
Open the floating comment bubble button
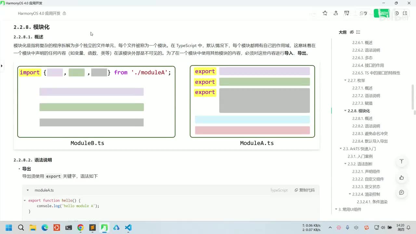[402, 192]
